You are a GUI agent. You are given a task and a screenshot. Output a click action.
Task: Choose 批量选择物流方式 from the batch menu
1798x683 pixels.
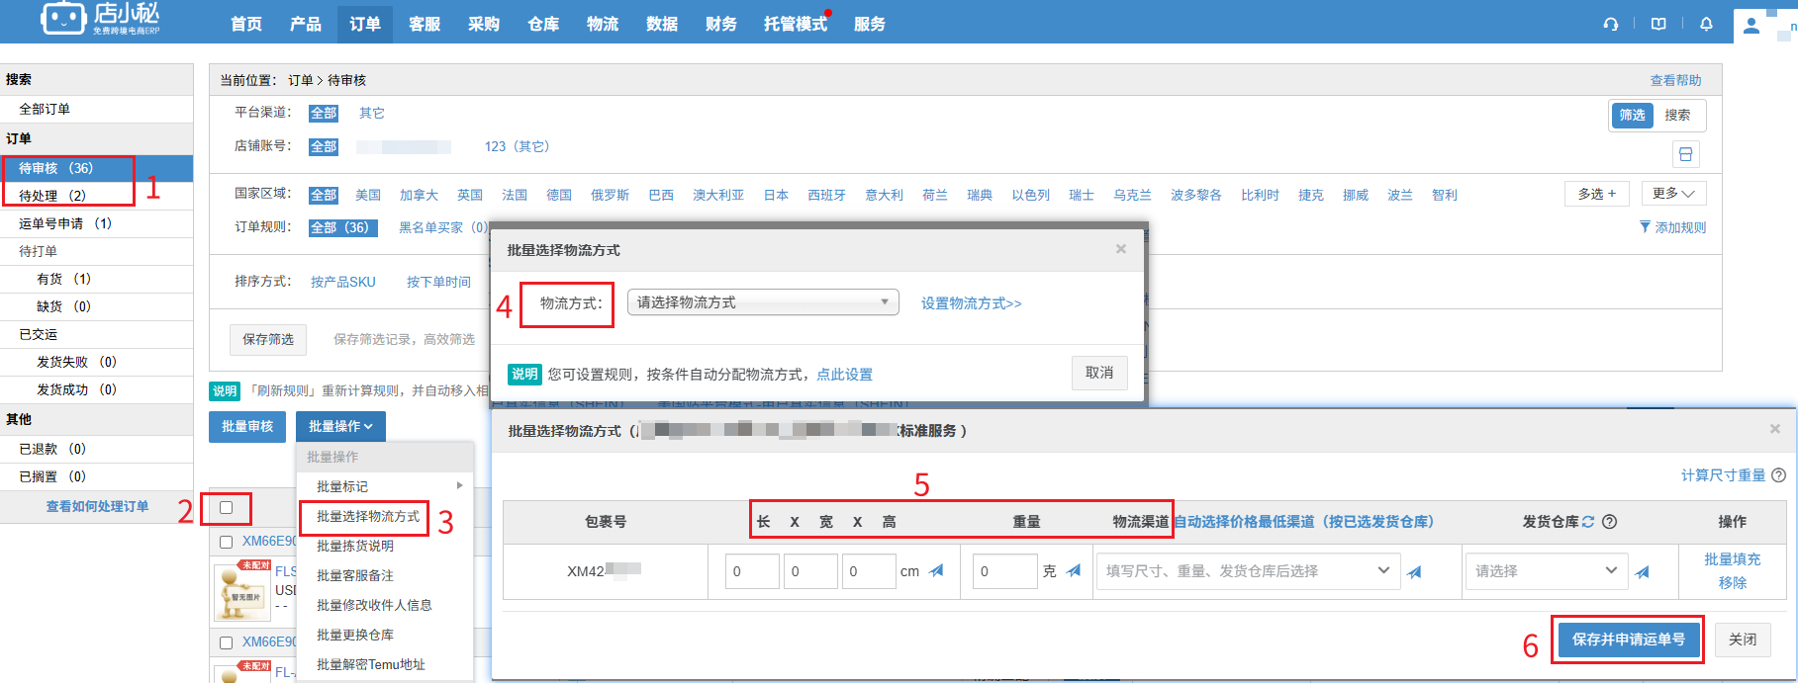[x=367, y=517]
